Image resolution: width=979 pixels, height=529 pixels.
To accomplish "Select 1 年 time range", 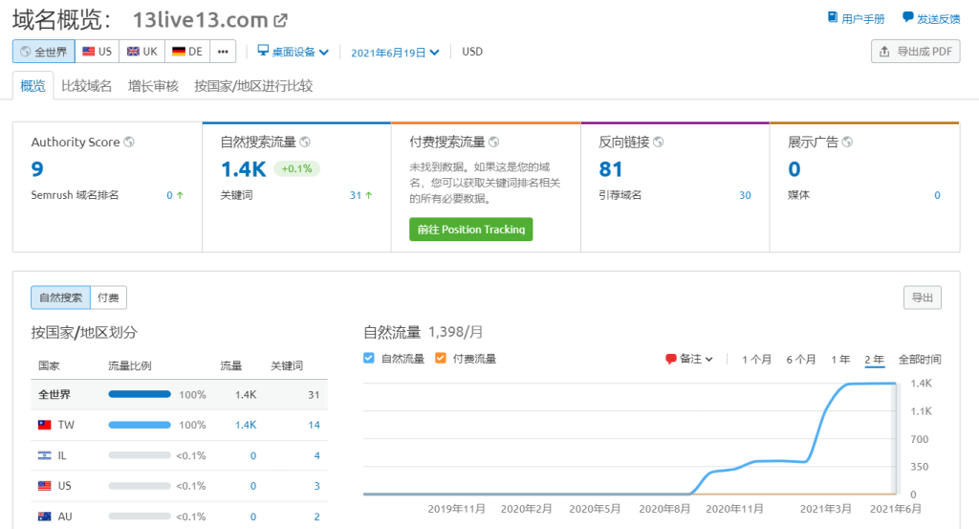I will point(840,359).
